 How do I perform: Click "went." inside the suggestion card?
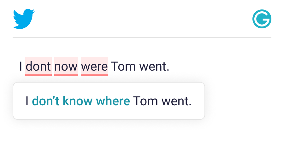[x=176, y=101]
